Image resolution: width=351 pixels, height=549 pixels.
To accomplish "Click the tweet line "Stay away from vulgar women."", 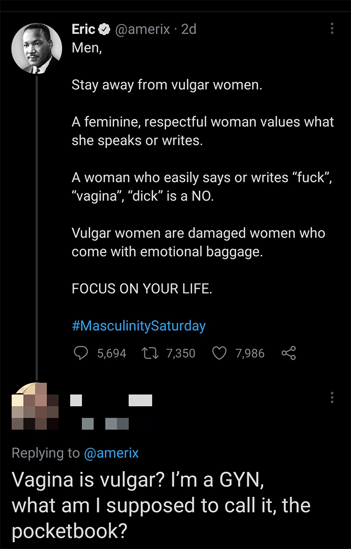I will pos(167,84).
